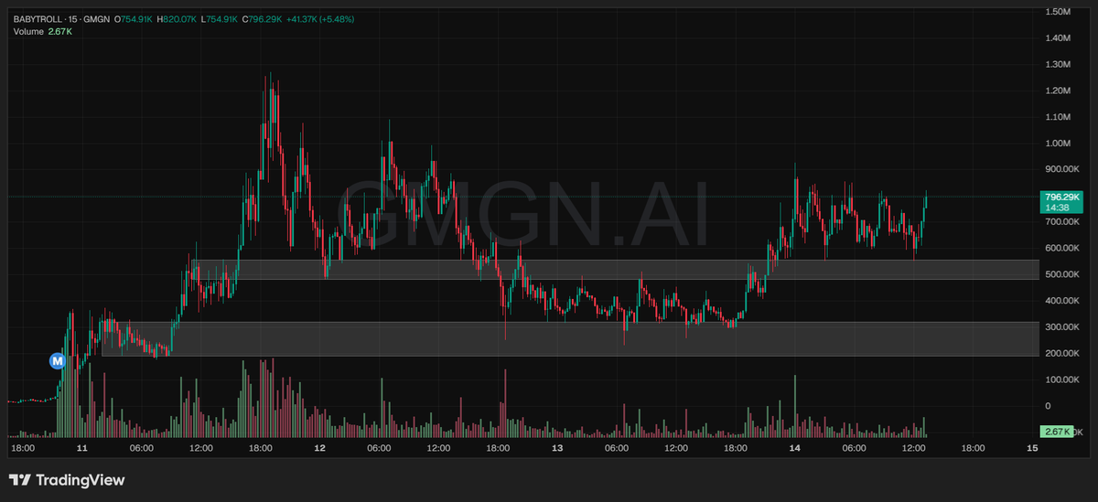Click the blue M marker on the chart

pyautogui.click(x=58, y=361)
